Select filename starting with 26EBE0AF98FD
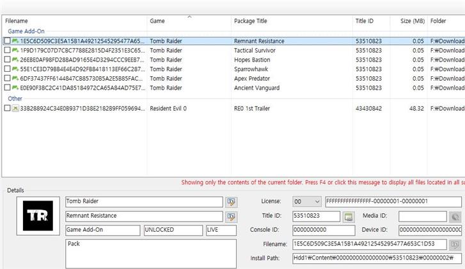Viewport: 465px width, 269px height. 83,60
